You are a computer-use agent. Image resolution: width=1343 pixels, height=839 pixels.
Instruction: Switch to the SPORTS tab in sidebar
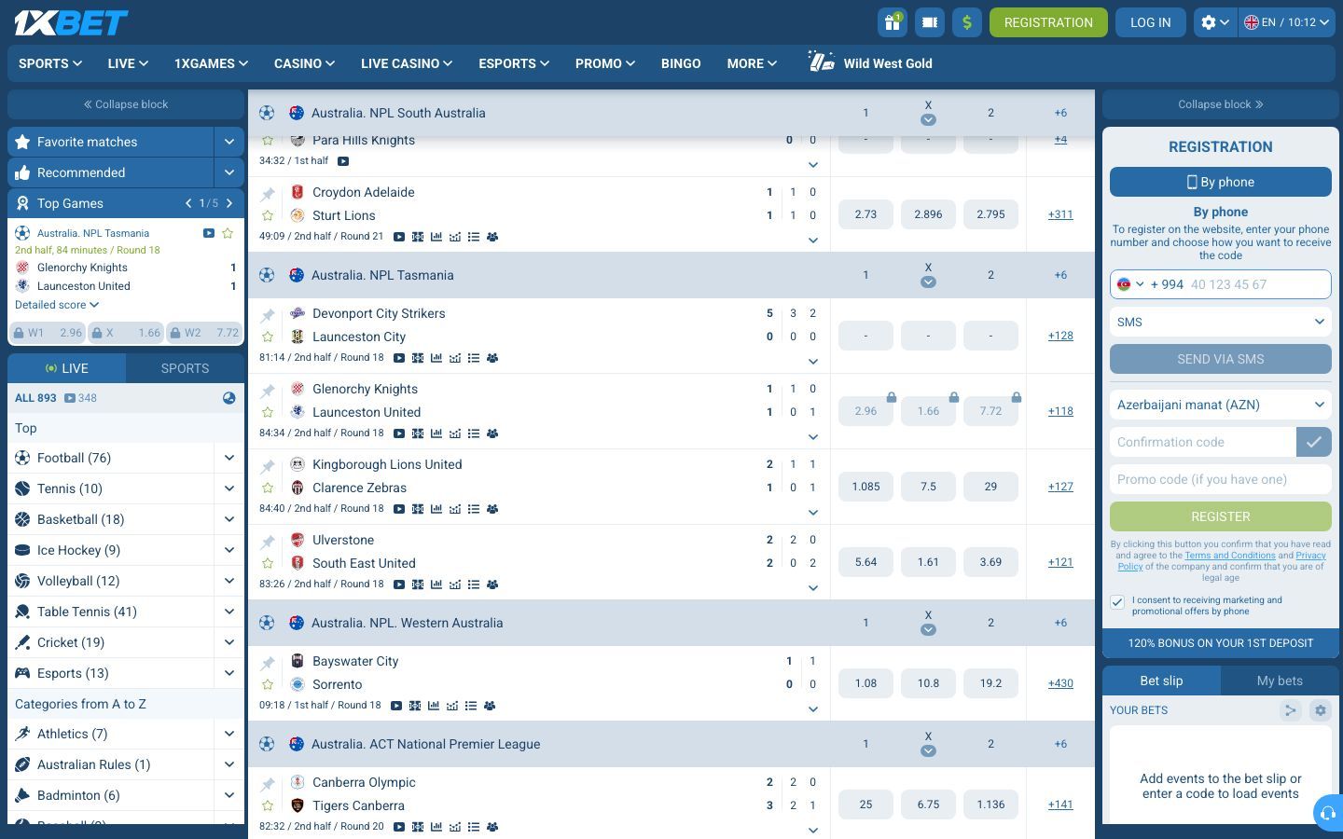185,368
